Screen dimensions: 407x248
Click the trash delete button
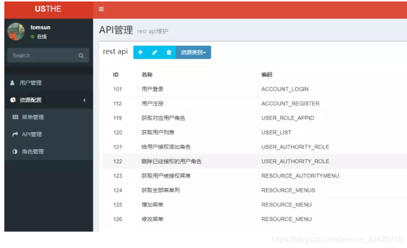[x=169, y=52]
